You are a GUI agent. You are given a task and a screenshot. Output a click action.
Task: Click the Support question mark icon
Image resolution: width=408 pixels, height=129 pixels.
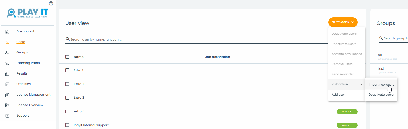pyautogui.click(x=7, y=116)
